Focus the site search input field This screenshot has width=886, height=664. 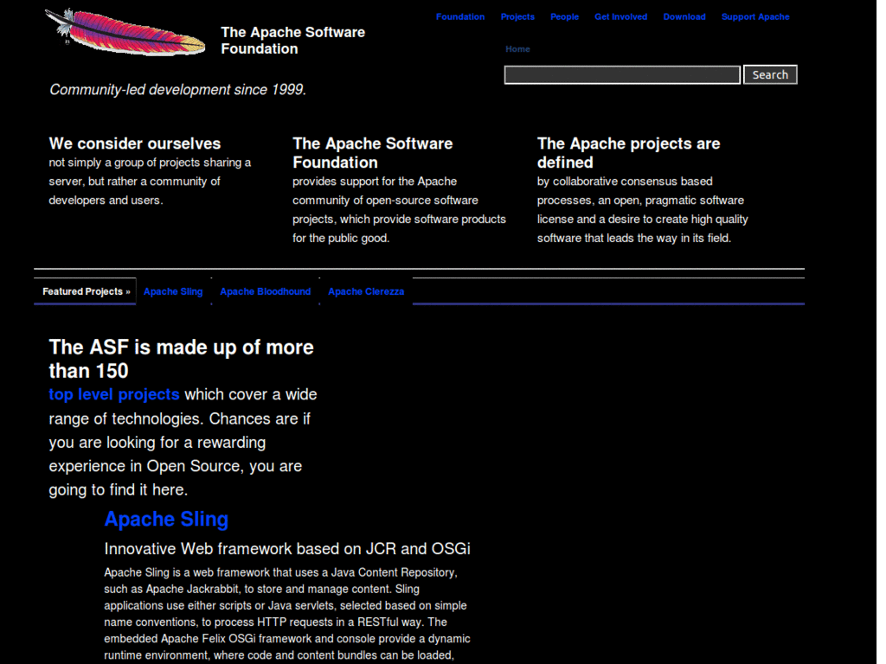click(622, 75)
